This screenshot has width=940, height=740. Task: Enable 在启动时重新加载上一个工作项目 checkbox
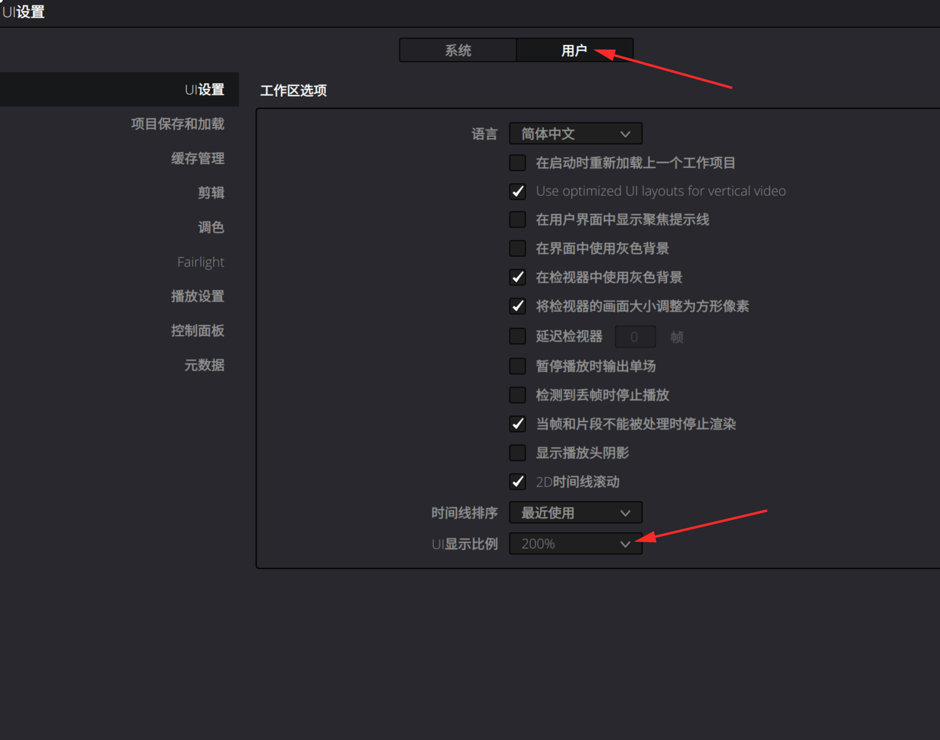click(x=518, y=163)
